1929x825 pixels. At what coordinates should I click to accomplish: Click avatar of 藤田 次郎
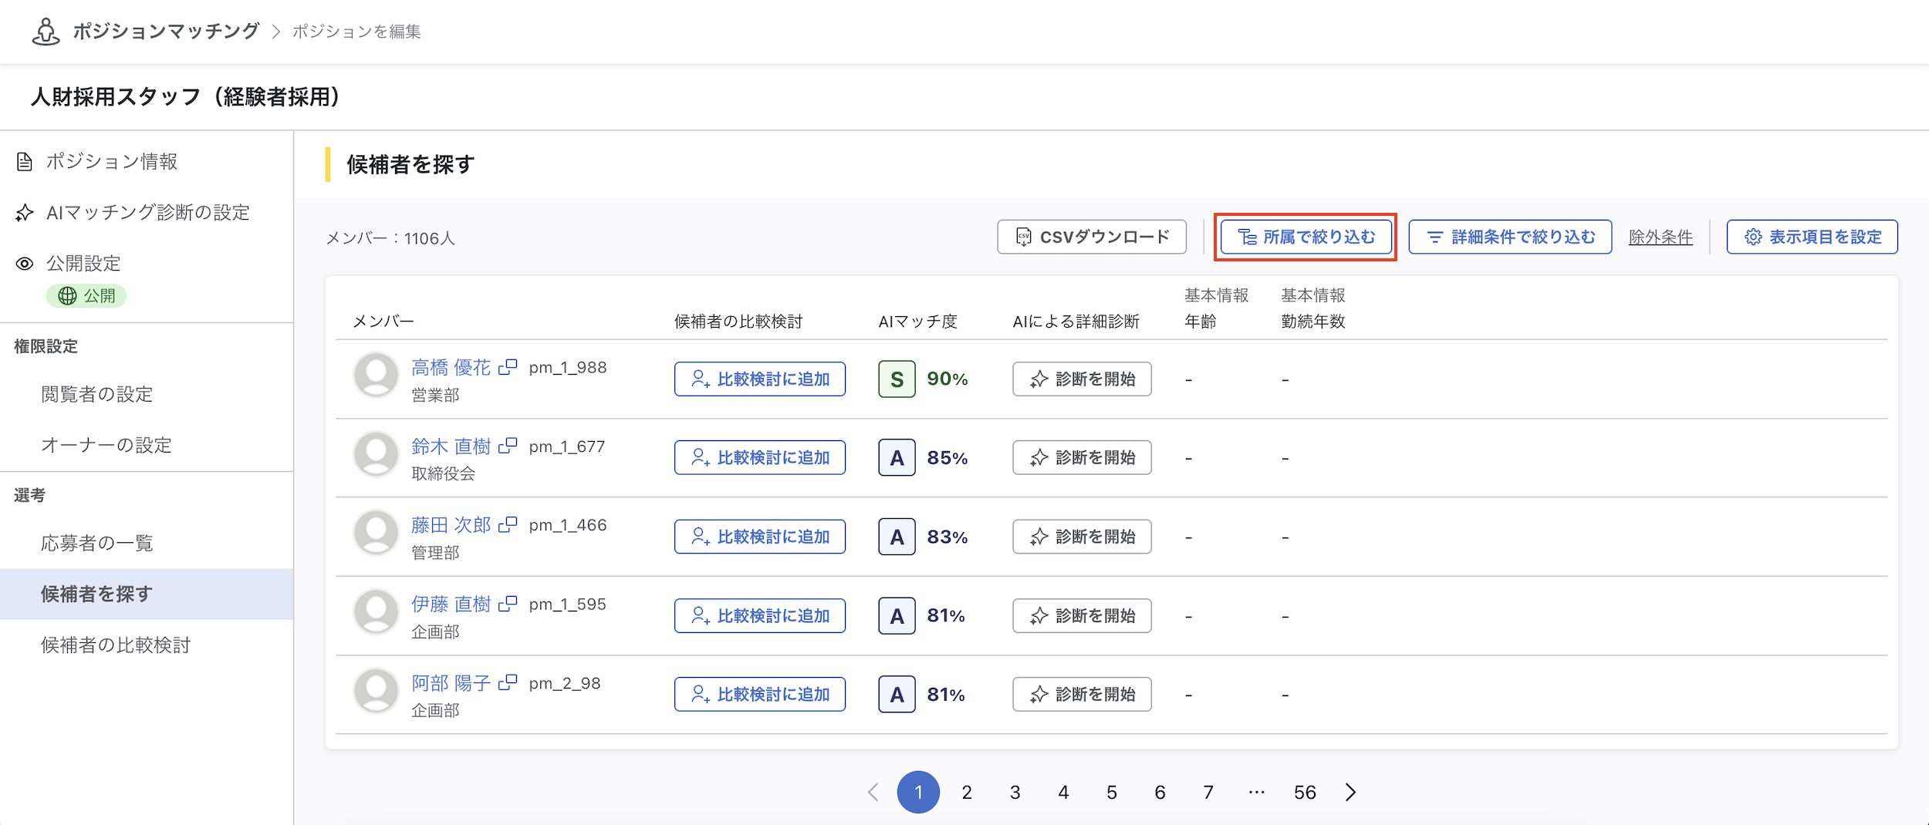click(x=376, y=533)
